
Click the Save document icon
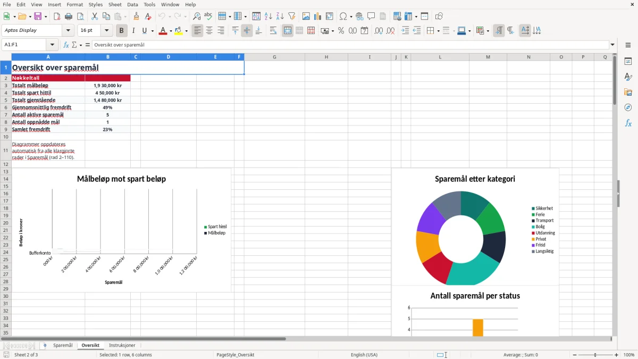(38, 16)
